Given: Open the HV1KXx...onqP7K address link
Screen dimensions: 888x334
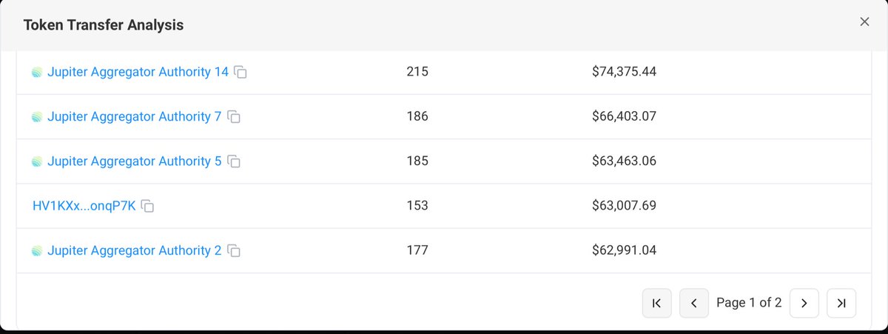Looking at the screenshot, I should tap(84, 205).
